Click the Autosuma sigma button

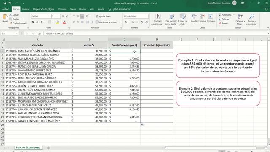(225, 15)
